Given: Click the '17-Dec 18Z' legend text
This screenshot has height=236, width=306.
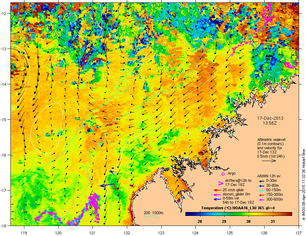Looking at the screenshot, I should 235,185.
